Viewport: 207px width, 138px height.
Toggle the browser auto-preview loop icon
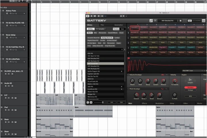pos(88,102)
